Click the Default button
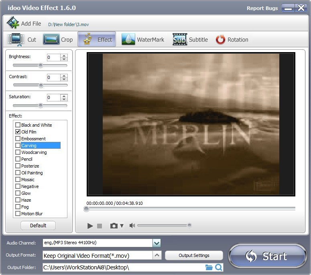The width and height of the screenshot is (311, 275). pyautogui.click(x=38, y=225)
